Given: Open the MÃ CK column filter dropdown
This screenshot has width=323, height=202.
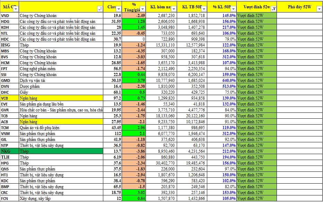Looking at the screenshot, I should click(x=16, y=9).
